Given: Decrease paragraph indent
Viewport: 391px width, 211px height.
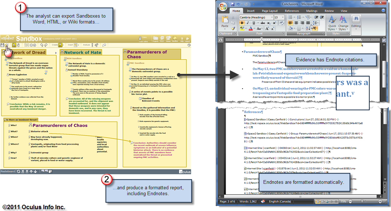Looking at the screenshot, I should (316, 17).
